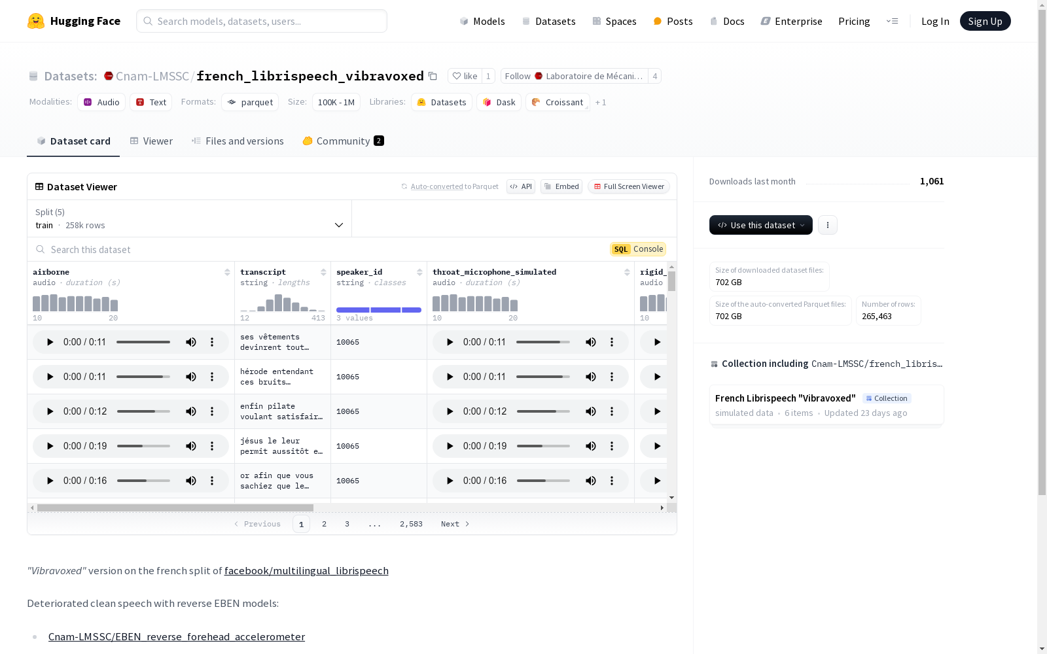Click the Sign Up button
This screenshot has height=654, width=1047.
985,21
